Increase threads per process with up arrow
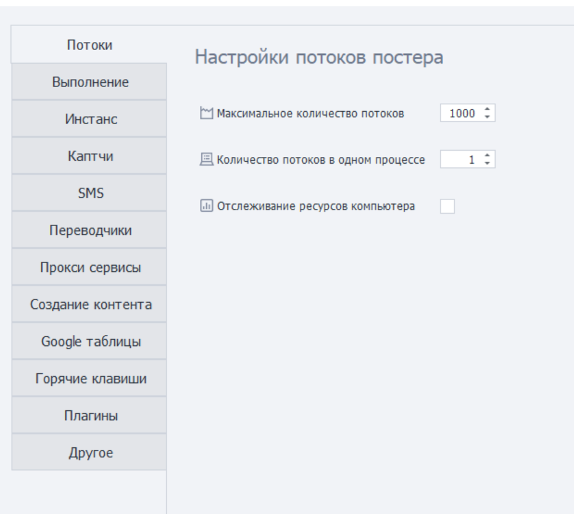This screenshot has height=514, width=574. [487, 155]
